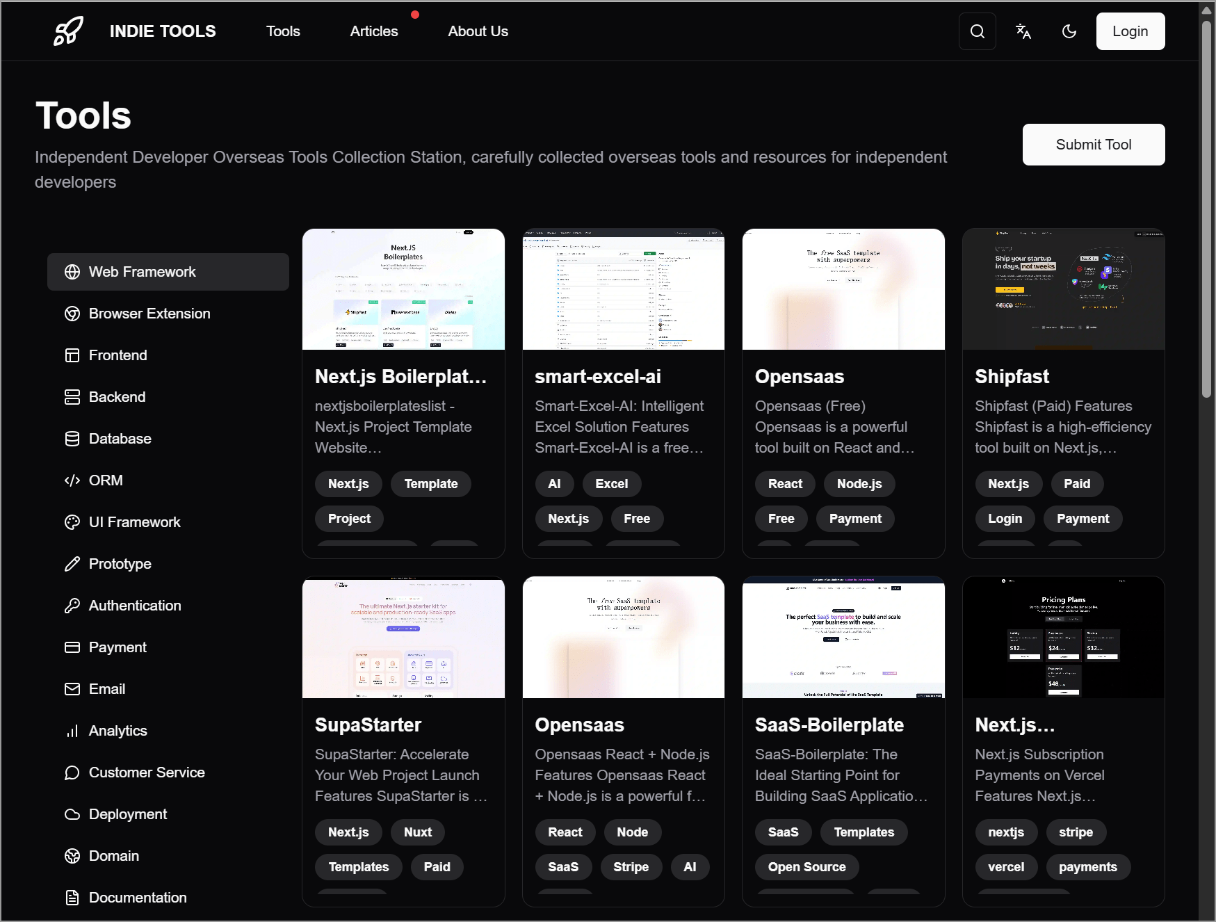Click Nuxt tag on SupaStarter card
This screenshot has width=1216, height=922.
[x=418, y=832]
